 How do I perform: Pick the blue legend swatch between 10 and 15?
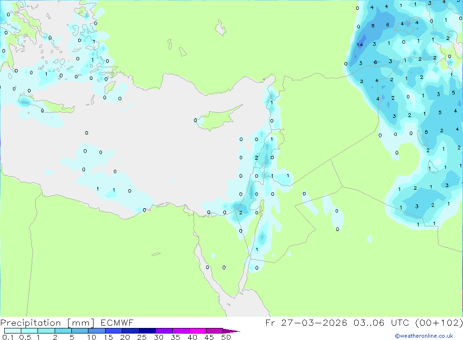click(x=97, y=331)
